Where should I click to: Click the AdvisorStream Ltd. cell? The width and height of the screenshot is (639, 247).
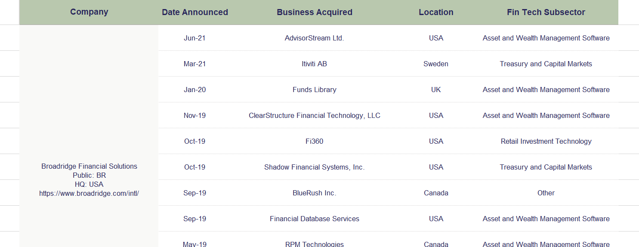coord(315,38)
